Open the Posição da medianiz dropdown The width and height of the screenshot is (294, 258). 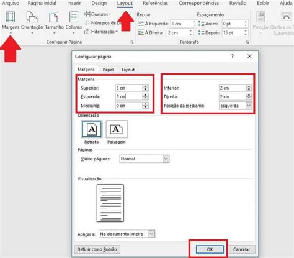[235, 106]
